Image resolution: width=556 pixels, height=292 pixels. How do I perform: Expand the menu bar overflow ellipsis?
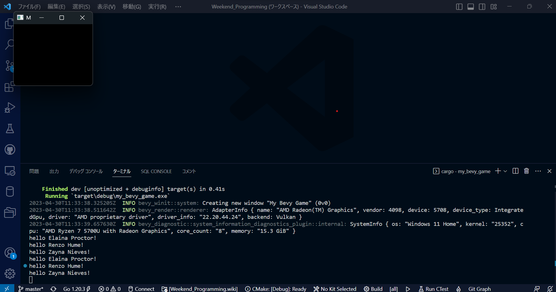click(x=178, y=7)
